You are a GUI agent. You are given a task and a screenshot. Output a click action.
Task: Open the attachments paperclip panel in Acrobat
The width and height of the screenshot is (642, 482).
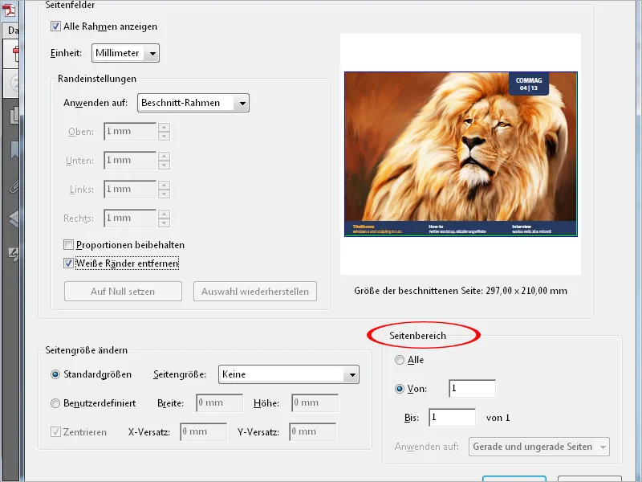point(14,186)
